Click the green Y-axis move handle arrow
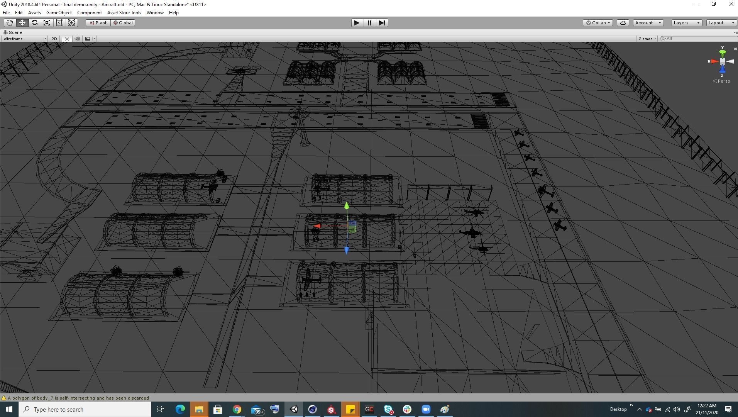Image resolution: width=738 pixels, height=417 pixels. pos(347,206)
